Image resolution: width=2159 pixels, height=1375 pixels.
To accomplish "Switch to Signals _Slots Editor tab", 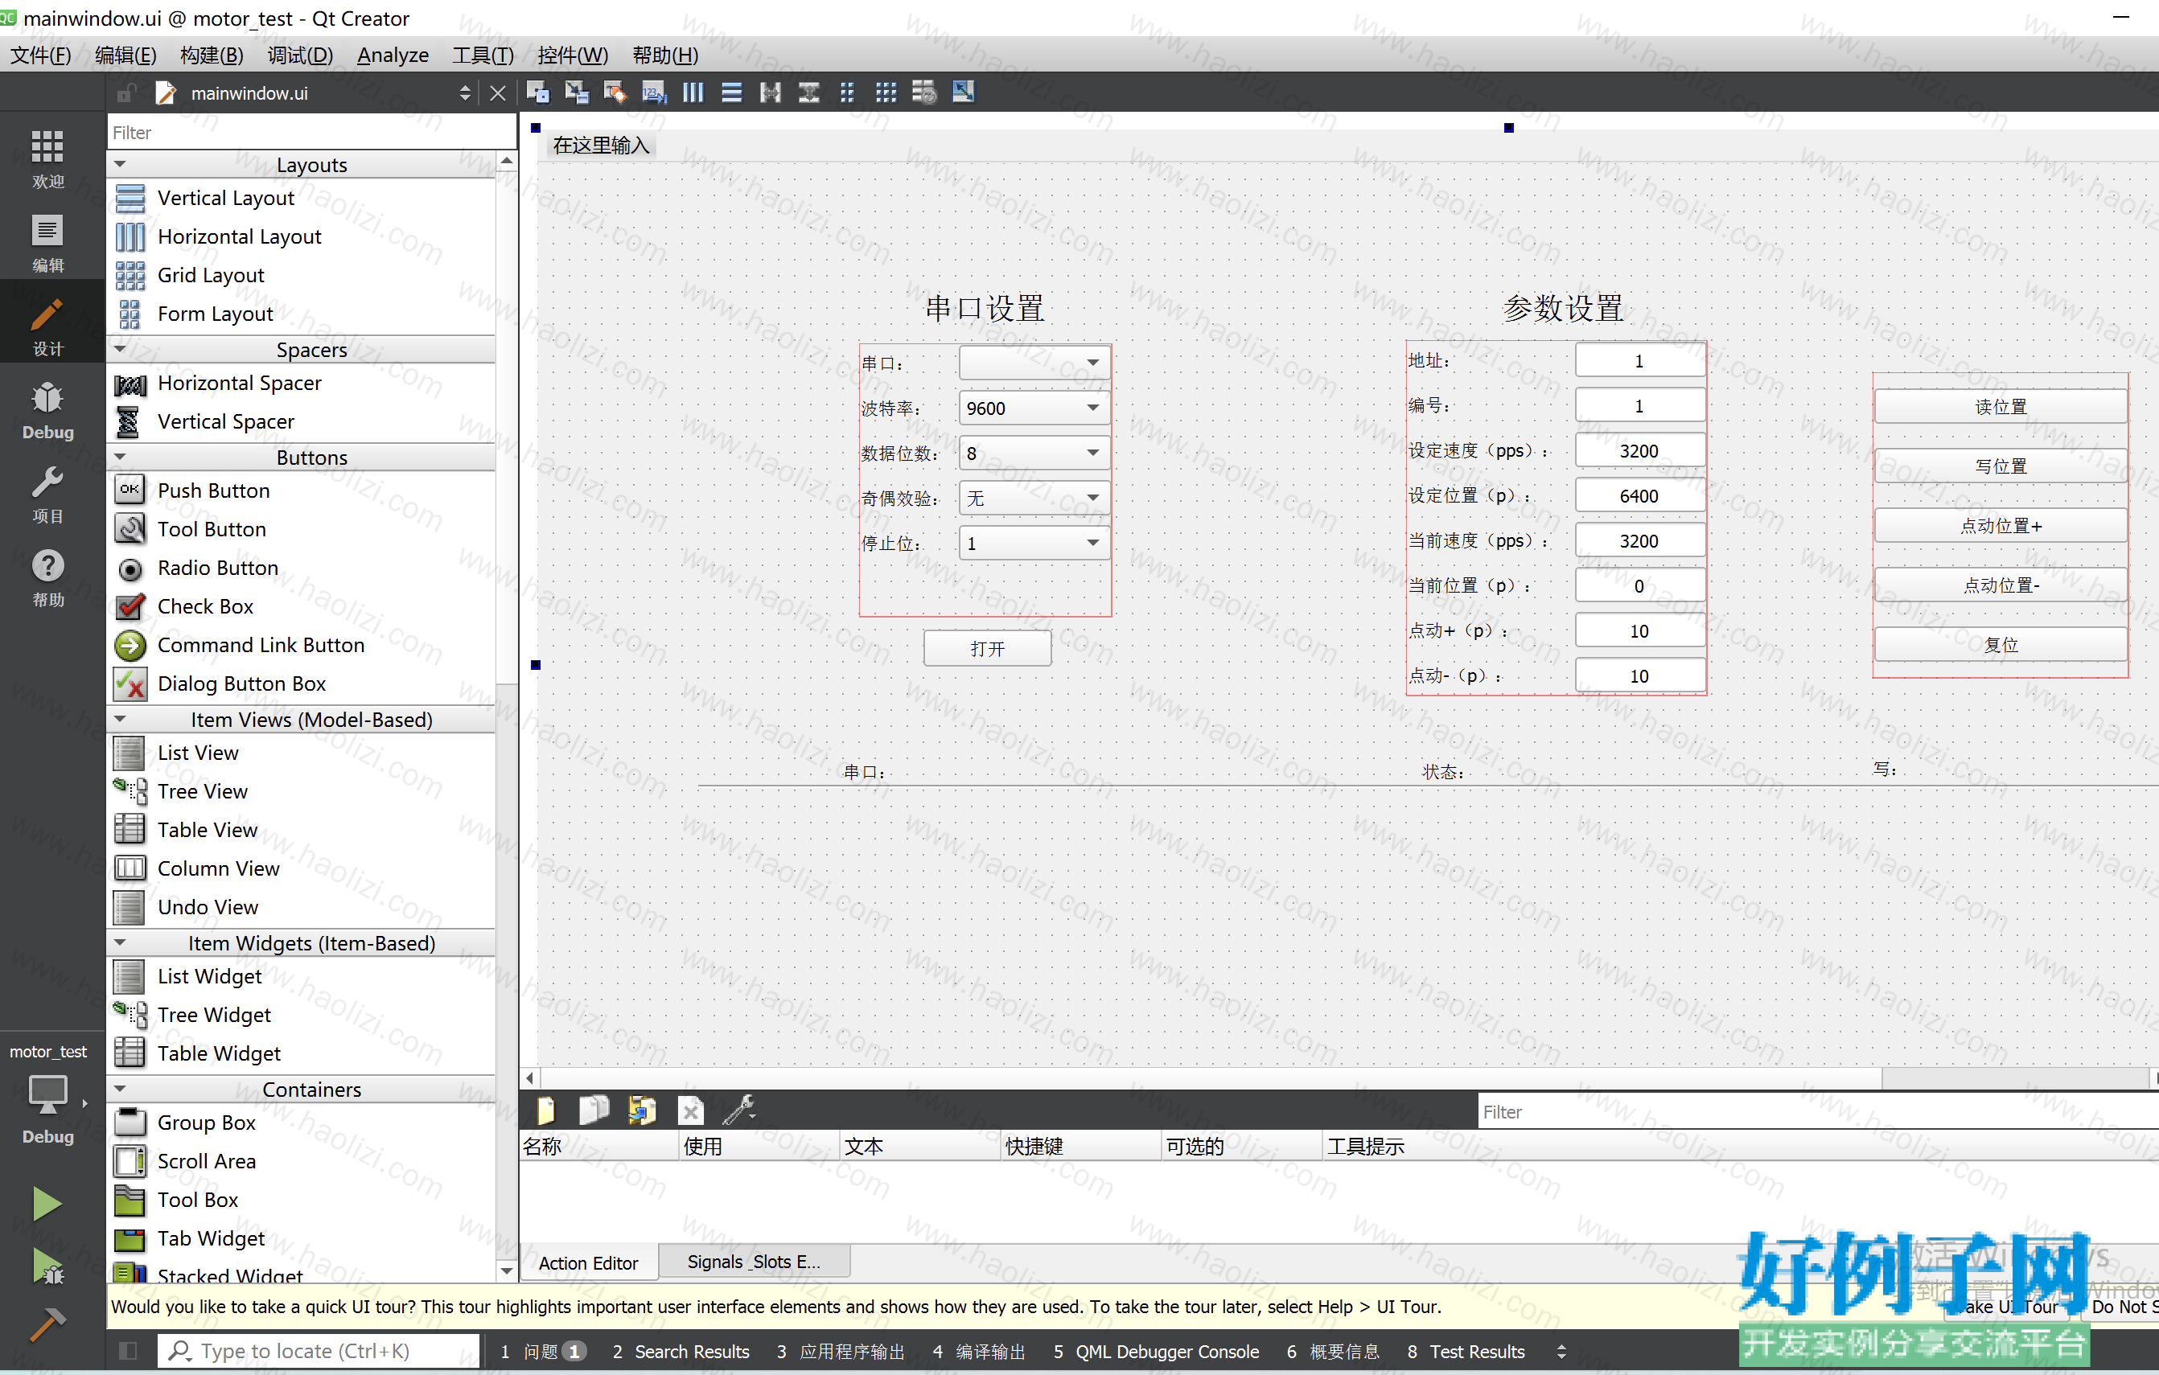I will [x=753, y=1261].
